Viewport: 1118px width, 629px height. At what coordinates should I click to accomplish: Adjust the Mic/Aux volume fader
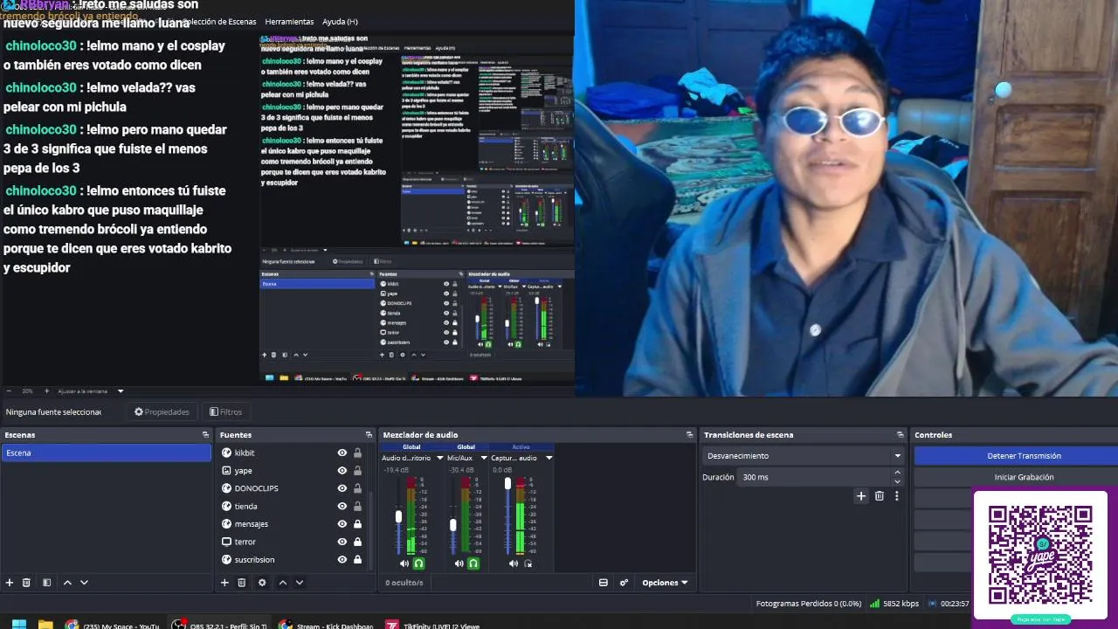(x=453, y=525)
